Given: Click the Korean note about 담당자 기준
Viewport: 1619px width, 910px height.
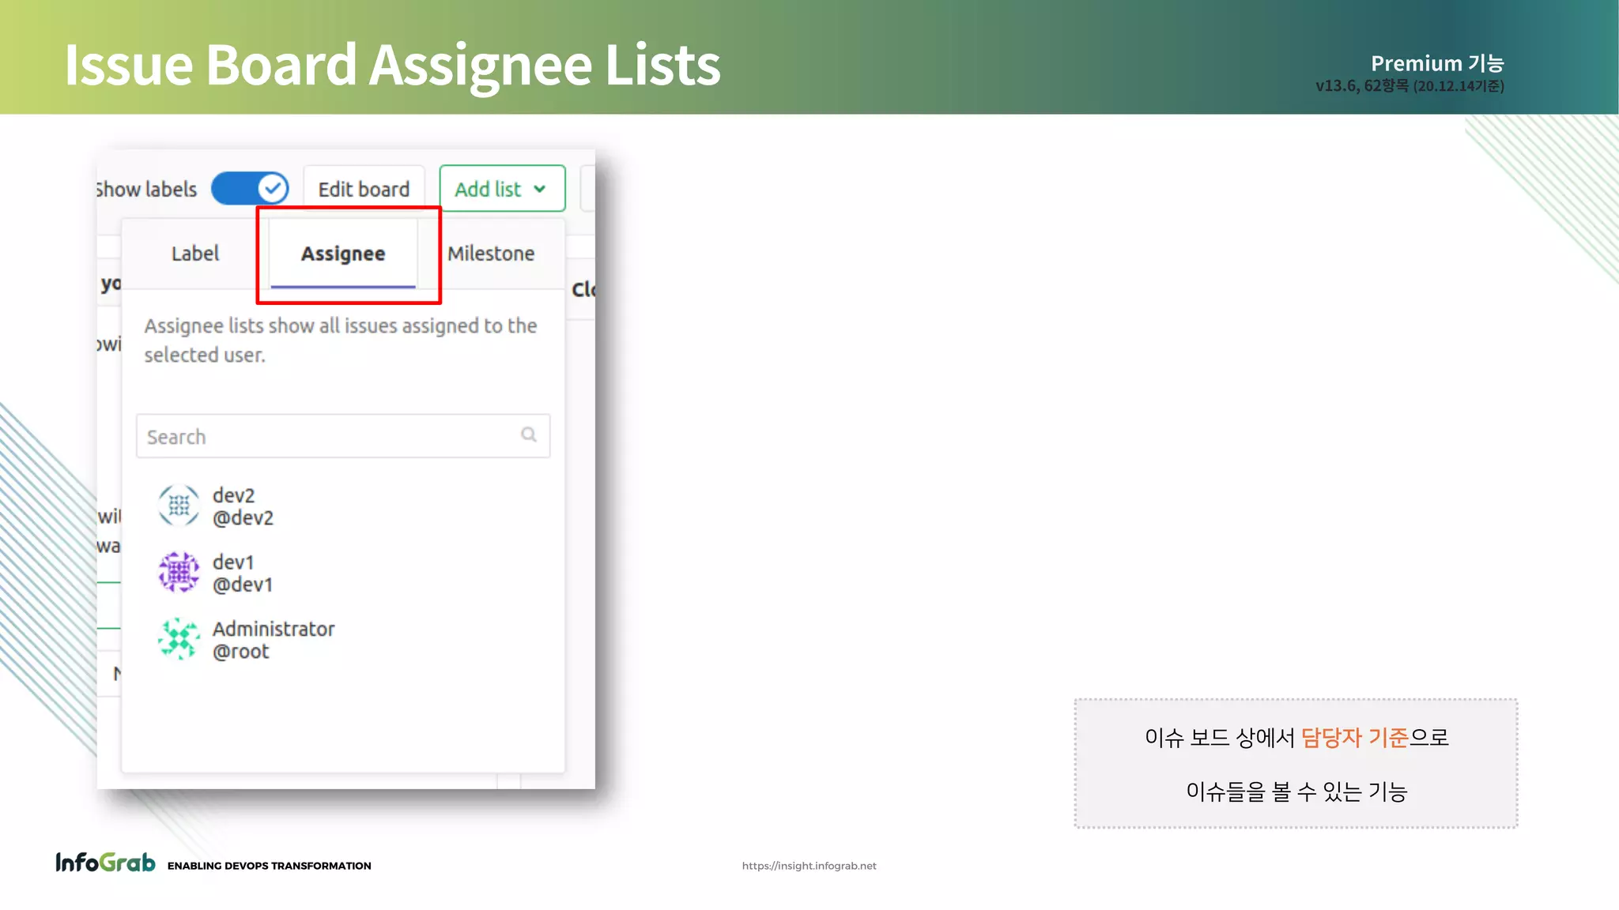Looking at the screenshot, I should (1296, 764).
